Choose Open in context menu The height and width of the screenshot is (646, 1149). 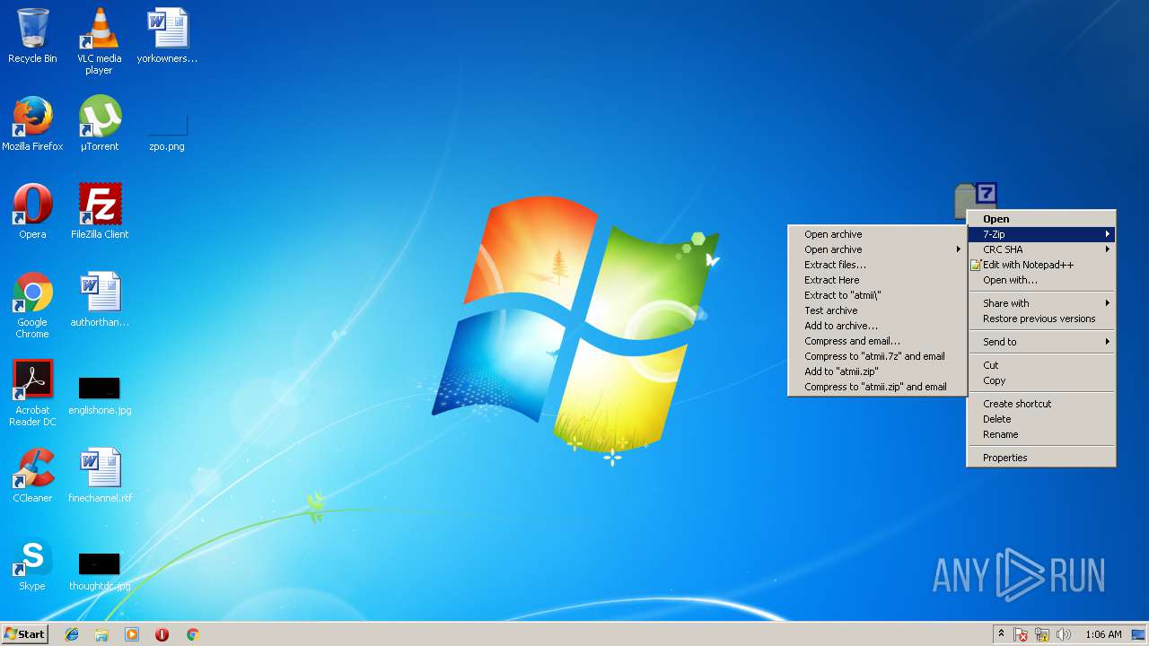pyautogui.click(x=1041, y=219)
